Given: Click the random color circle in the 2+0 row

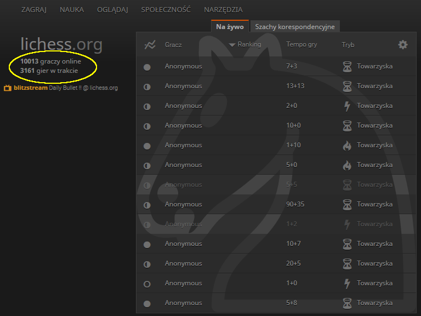Looking at the screenshot, I should pyautogui.click(x=147, y=106).
